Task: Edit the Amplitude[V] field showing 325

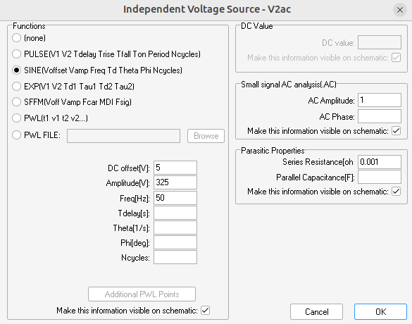Action: pos(175,182)
